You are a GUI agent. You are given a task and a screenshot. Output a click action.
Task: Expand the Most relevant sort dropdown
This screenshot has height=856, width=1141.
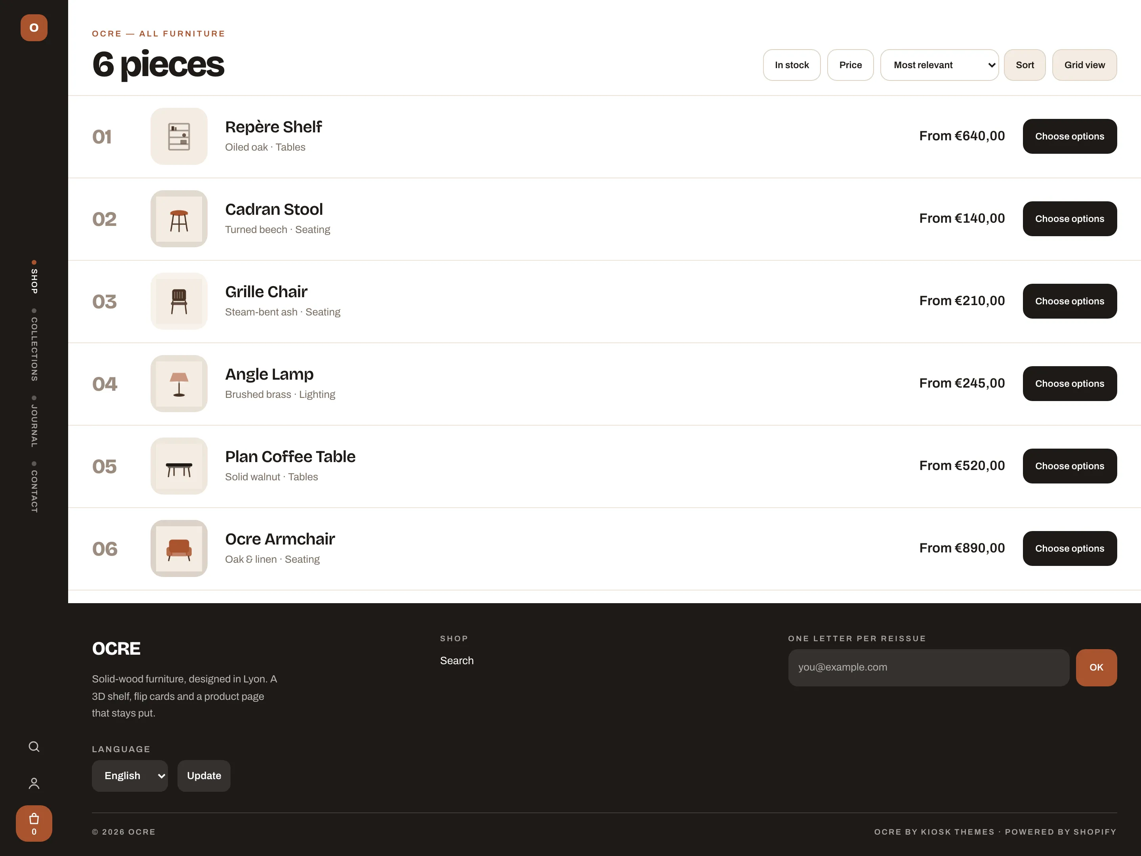[x=939, y=65]
